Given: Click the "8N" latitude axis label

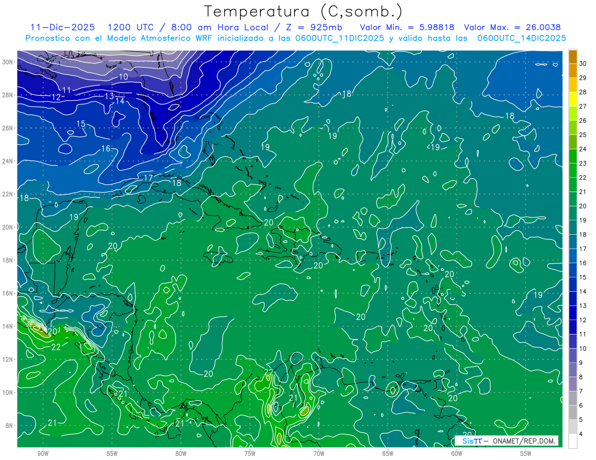Looking at the screenshot, I should coord(10,426).
